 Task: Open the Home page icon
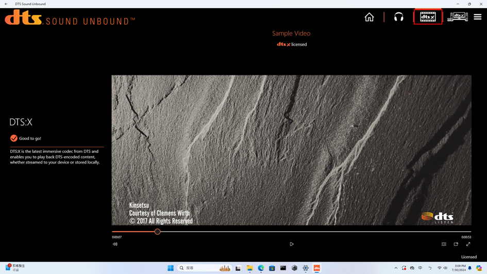pyautogui.click(x=369, y=17)
